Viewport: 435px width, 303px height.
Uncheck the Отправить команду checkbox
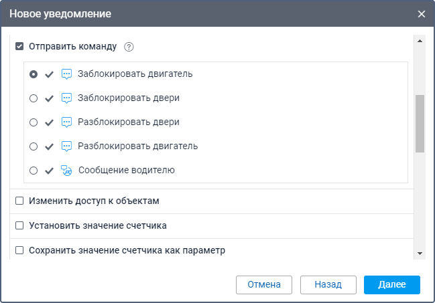pos(19,47)
